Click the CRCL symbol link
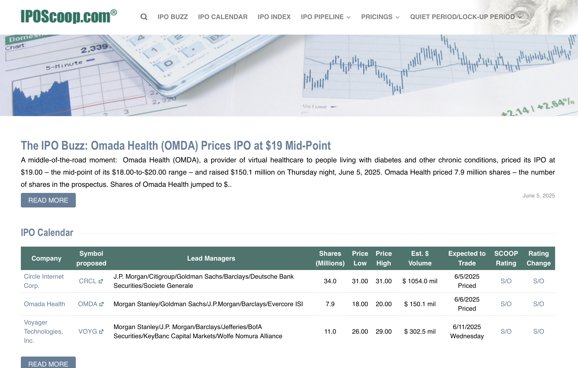 [x=88, y=281]
